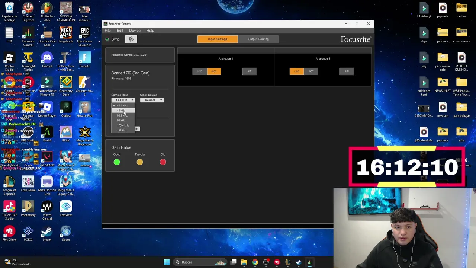Screen dimensions: 476x268
Task: Open the device settings gear icon
Action: [131, 39]
